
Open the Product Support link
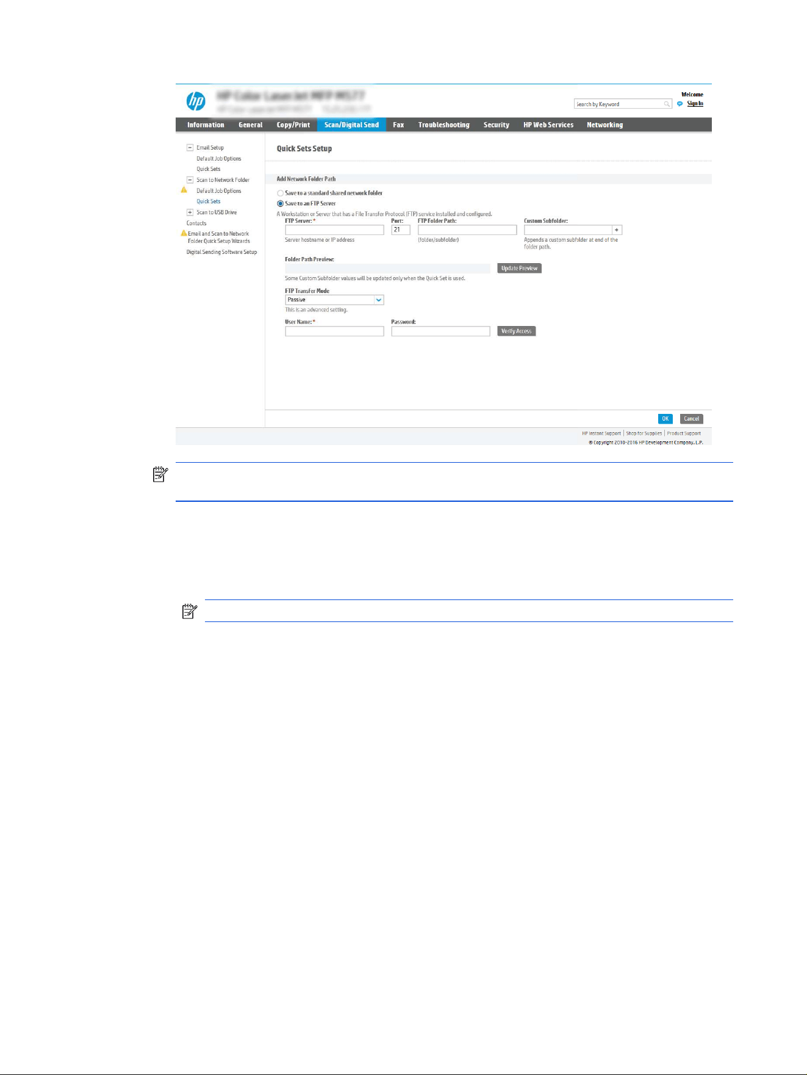tap(684, 433)
